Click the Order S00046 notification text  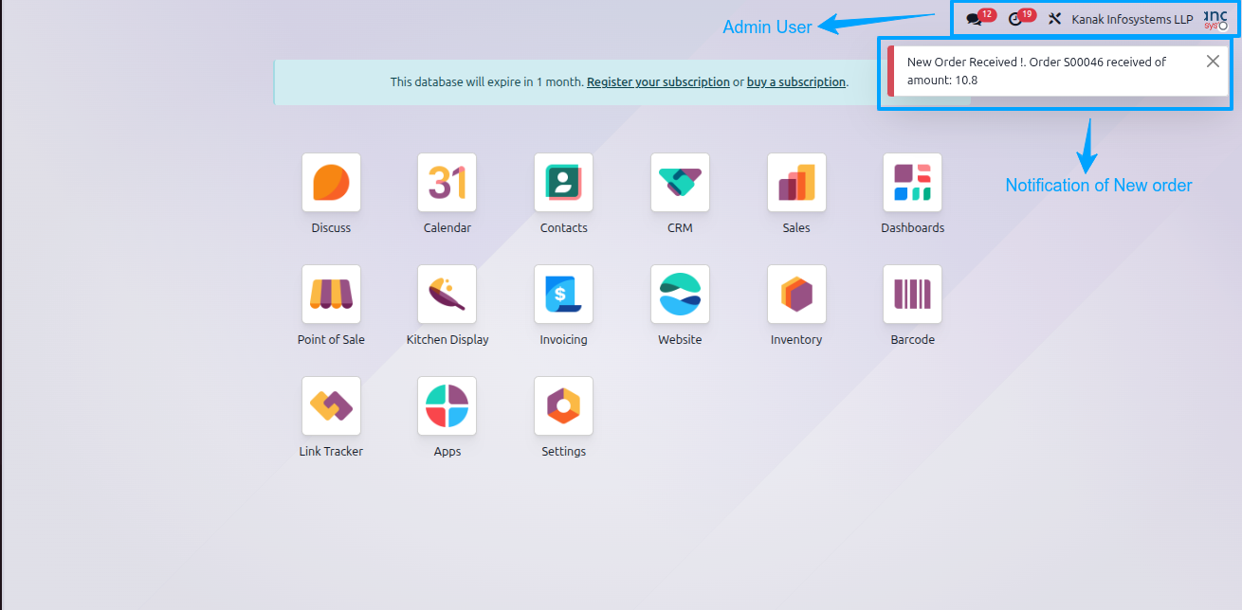coord(1037,71)
